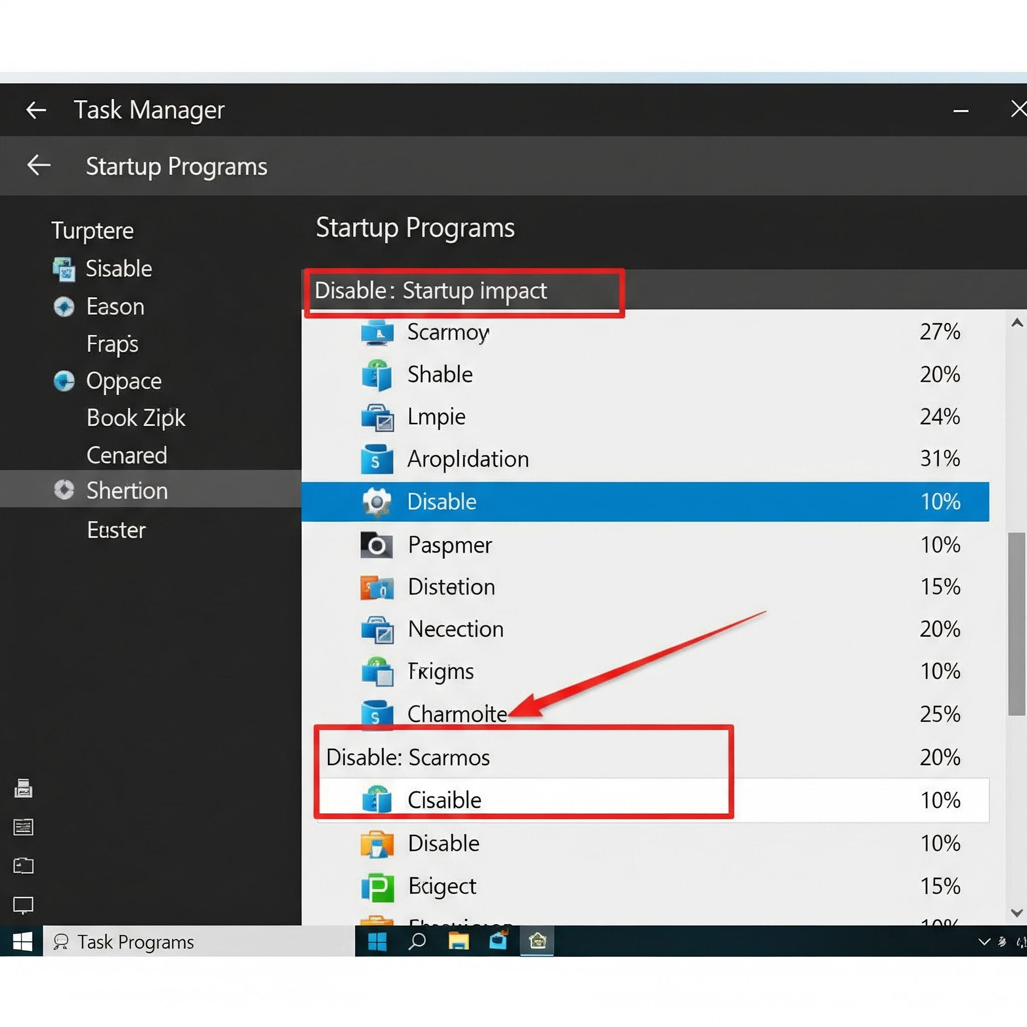Click back arrow next to Startup Programs
Viewport: 1027px width, 1027px height.
coord(39,165)
